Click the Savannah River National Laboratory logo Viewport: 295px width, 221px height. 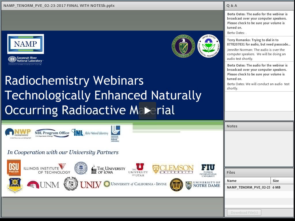(26, 60)
